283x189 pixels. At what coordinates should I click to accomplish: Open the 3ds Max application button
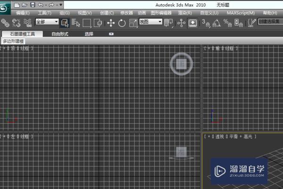pos(5,8)
